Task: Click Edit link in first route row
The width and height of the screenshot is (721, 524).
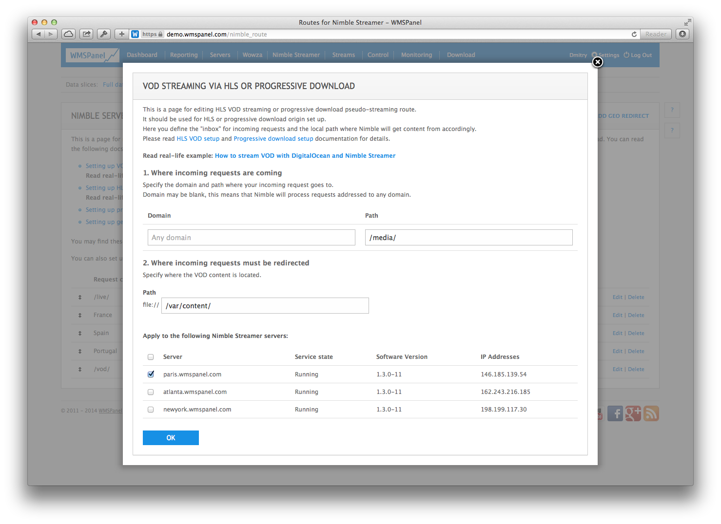Action: tap(618, 297)
